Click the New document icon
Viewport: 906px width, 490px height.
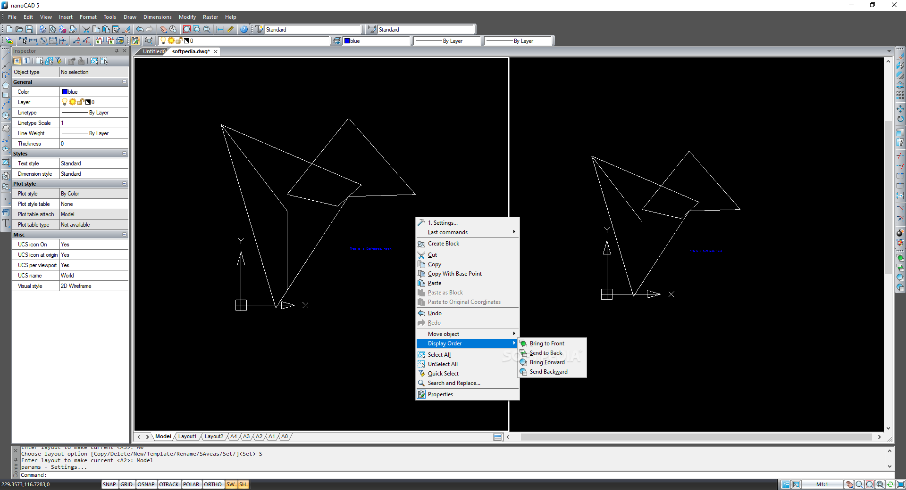point(9,29)
